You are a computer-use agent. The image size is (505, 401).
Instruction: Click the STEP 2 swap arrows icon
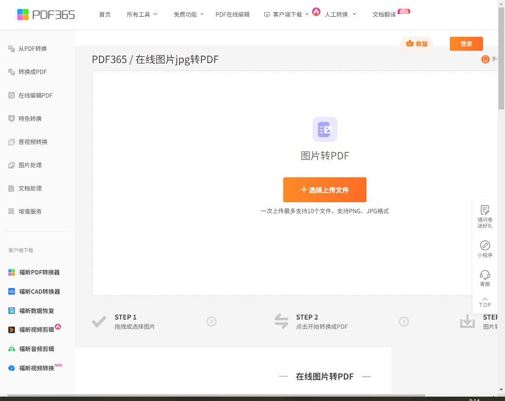281,321
